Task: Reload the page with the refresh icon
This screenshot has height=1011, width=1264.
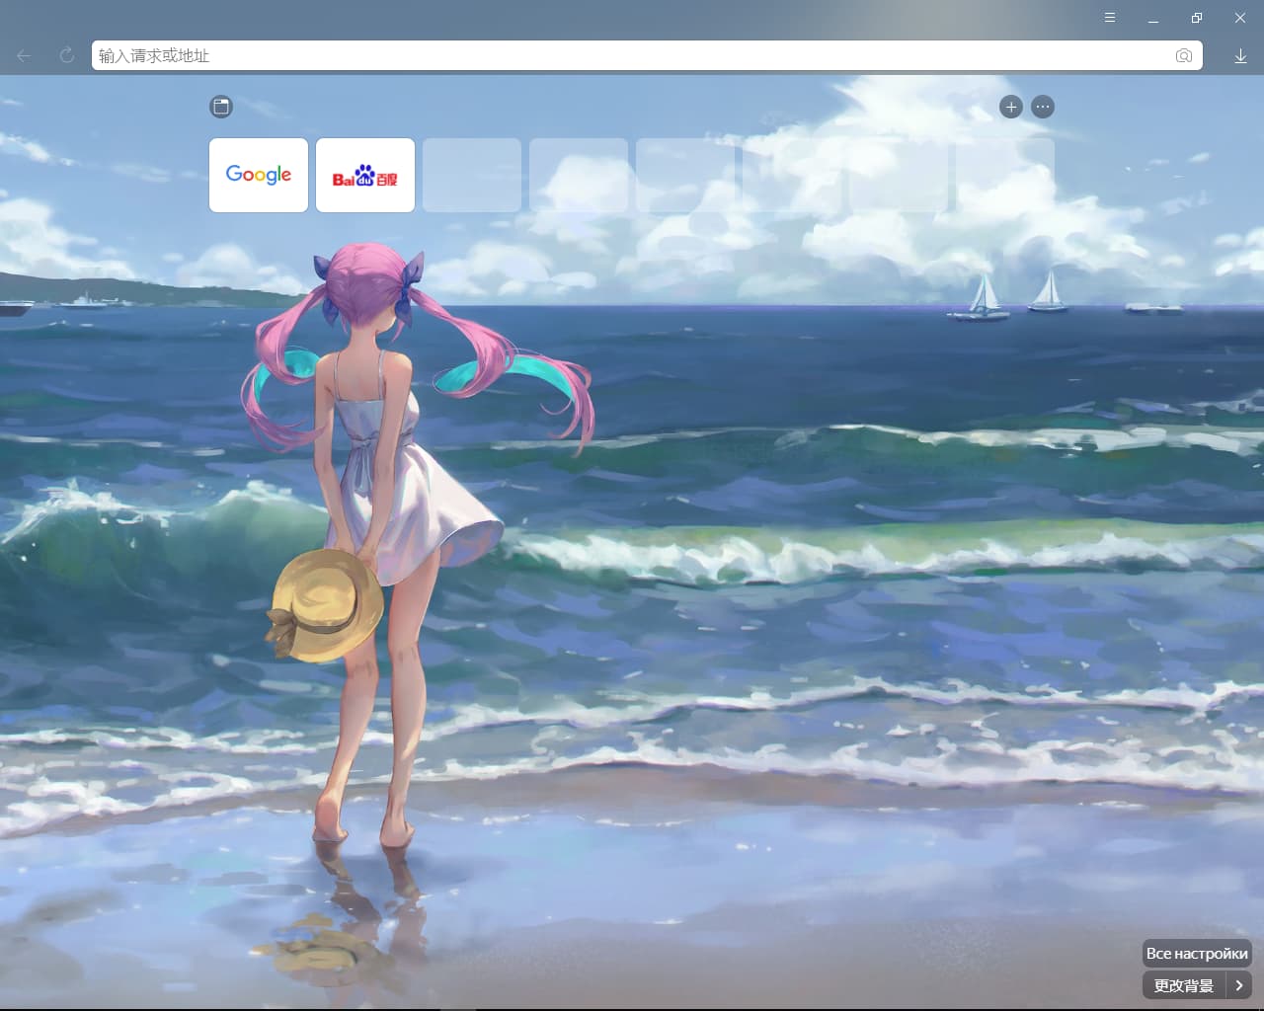Action: 67,56
